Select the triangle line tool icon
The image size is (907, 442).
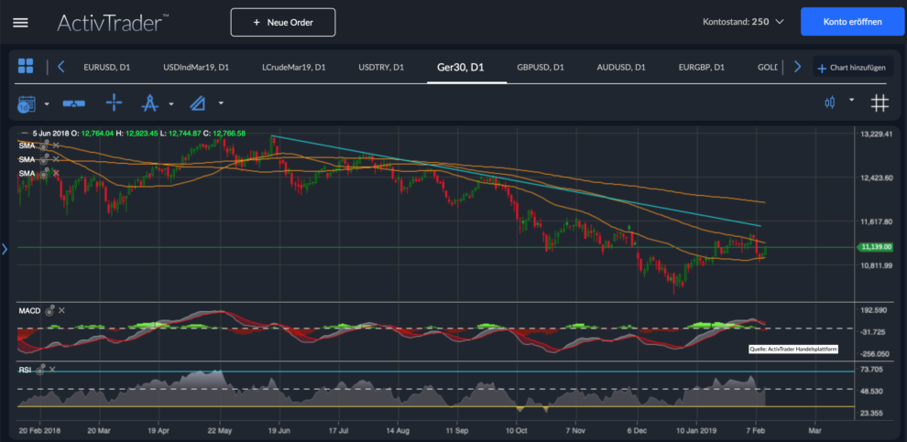(198, 103)
